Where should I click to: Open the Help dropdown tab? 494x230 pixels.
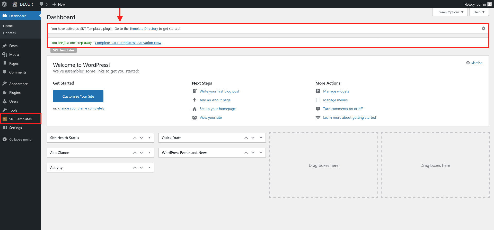[479, 12]
